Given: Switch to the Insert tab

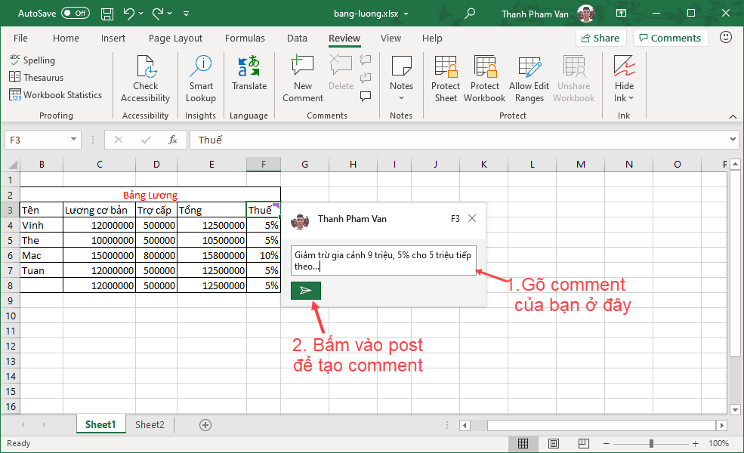Looking at the screenshot, I should pyautogui.click(x=113, y=38).
